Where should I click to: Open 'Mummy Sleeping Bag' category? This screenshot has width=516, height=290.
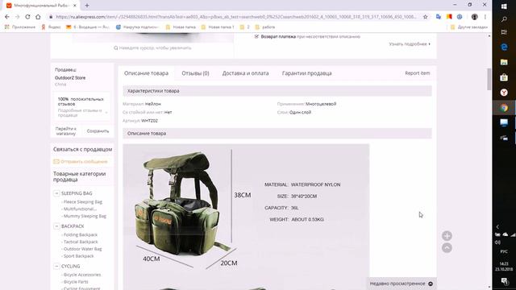[85, 216]
